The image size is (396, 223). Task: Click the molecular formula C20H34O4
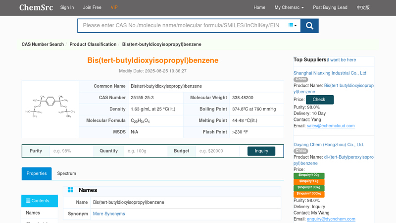[x=140, y=121]
